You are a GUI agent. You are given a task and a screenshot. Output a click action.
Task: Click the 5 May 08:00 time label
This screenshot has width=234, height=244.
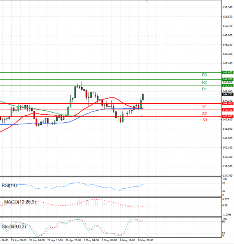click(110, 240)
